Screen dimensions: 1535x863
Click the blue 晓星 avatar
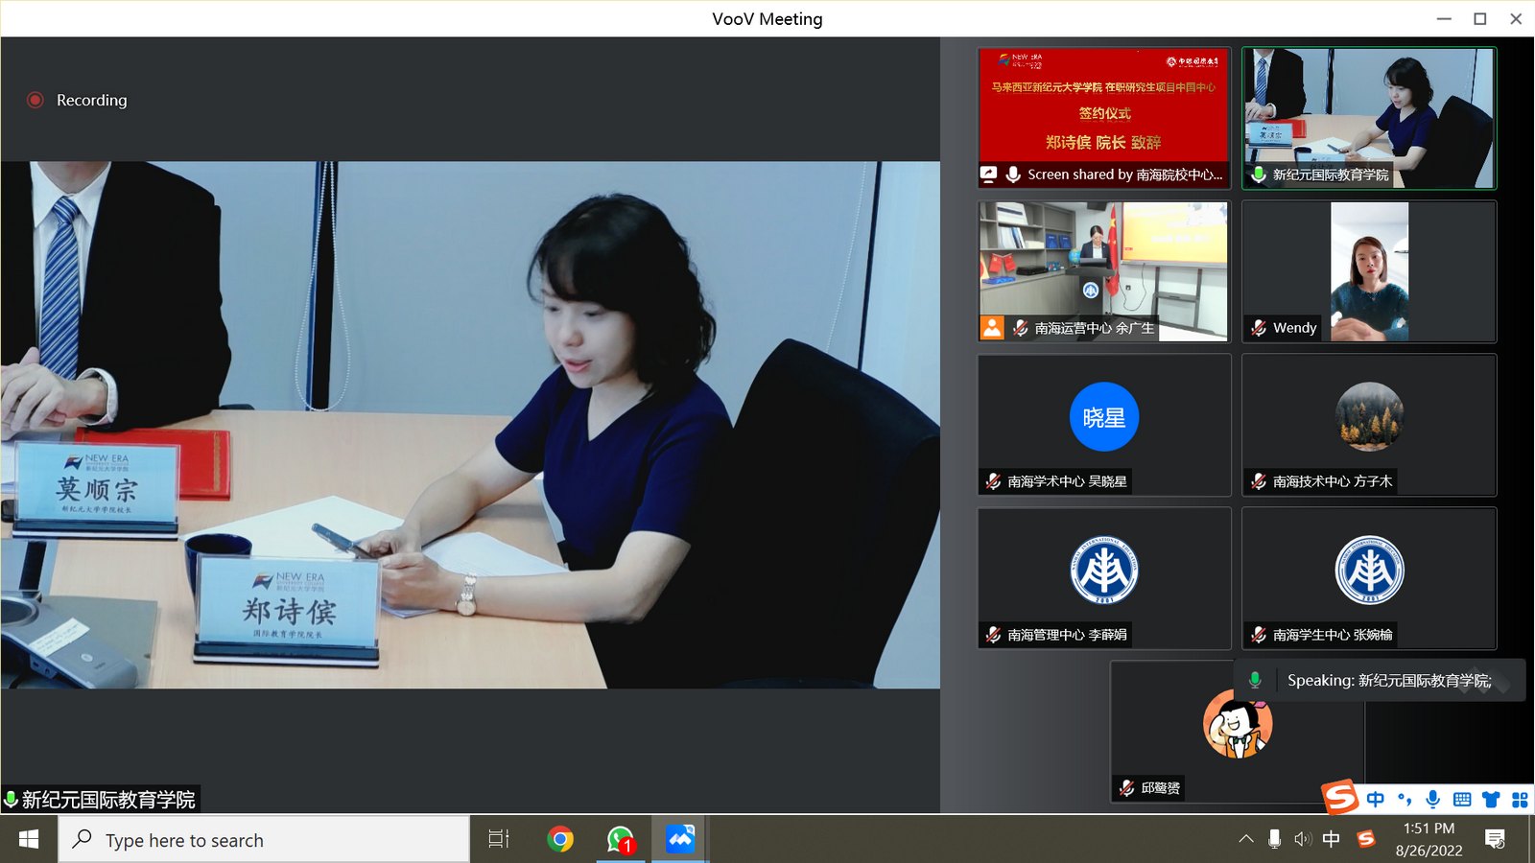tap(1104, 417)
